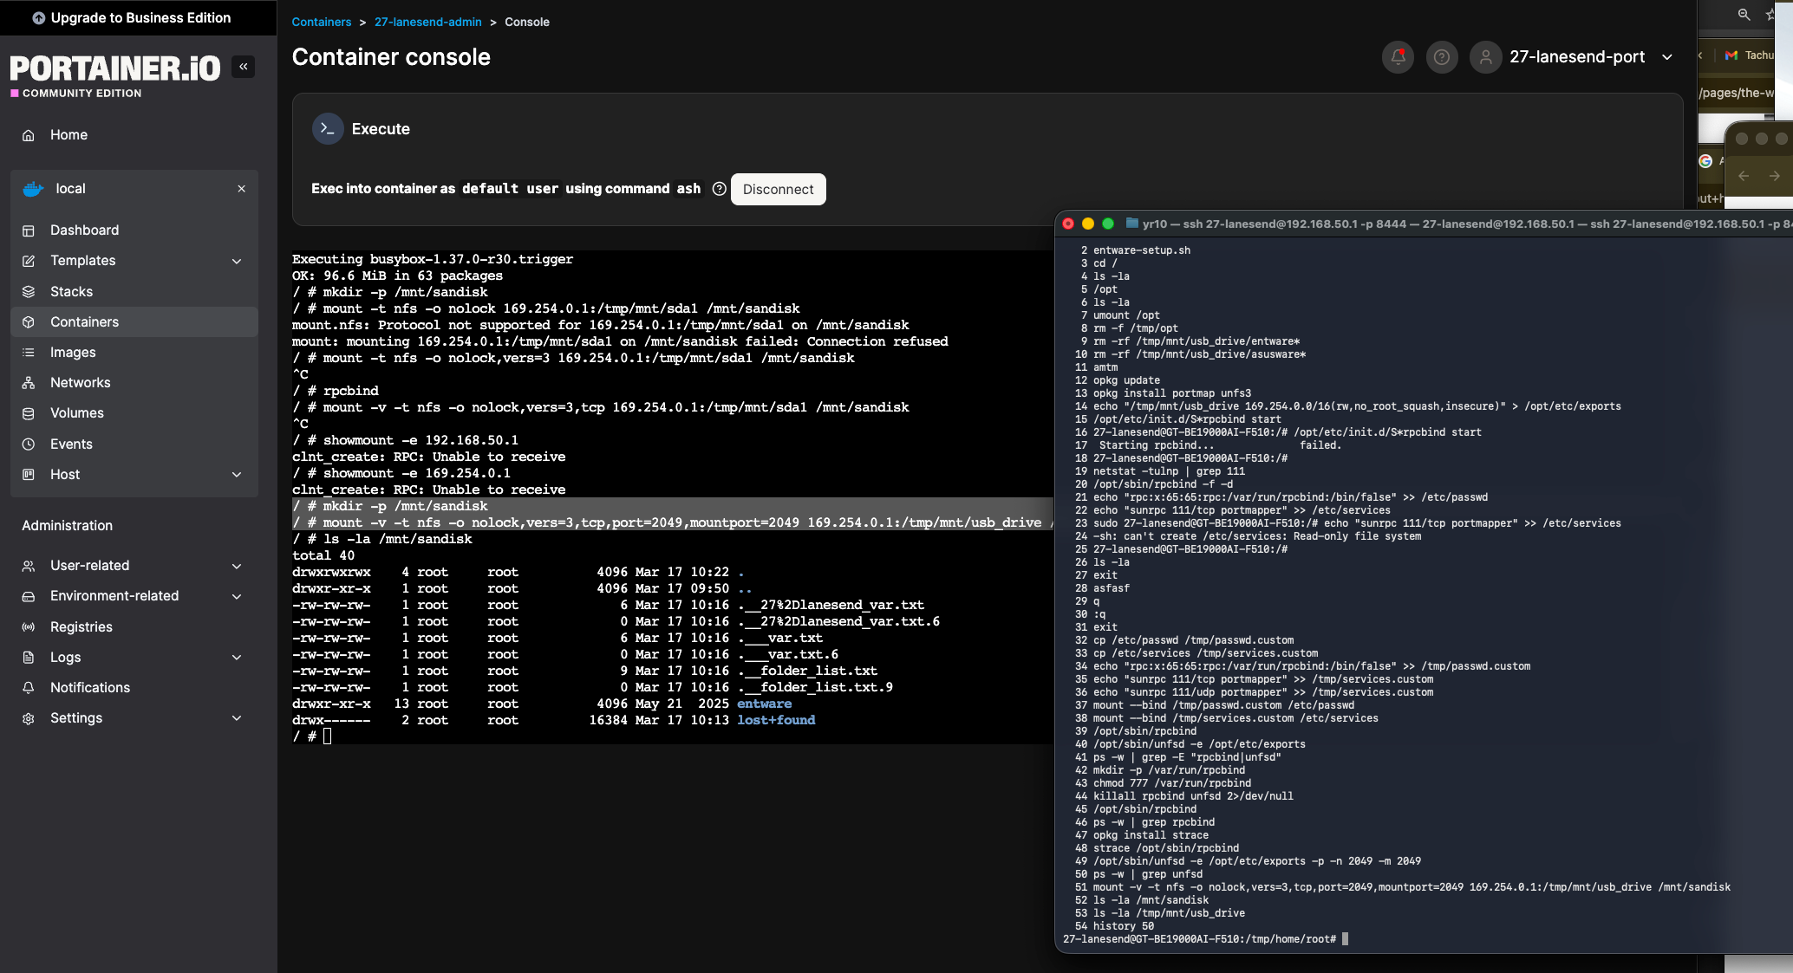Viewport: 1793px width, 973px height.
Task: Close the local environment
Action: click(241, 189)
